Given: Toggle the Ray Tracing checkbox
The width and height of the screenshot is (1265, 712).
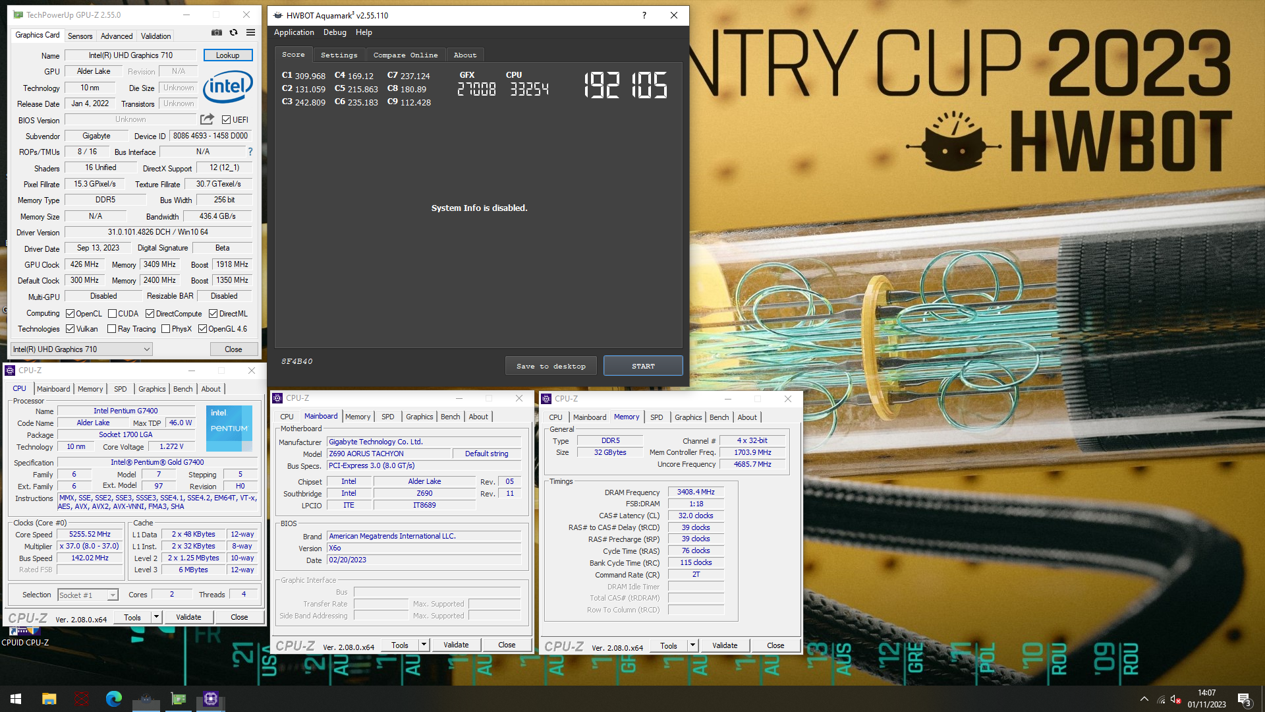Looking at the screenshot, I should point(111,329).
